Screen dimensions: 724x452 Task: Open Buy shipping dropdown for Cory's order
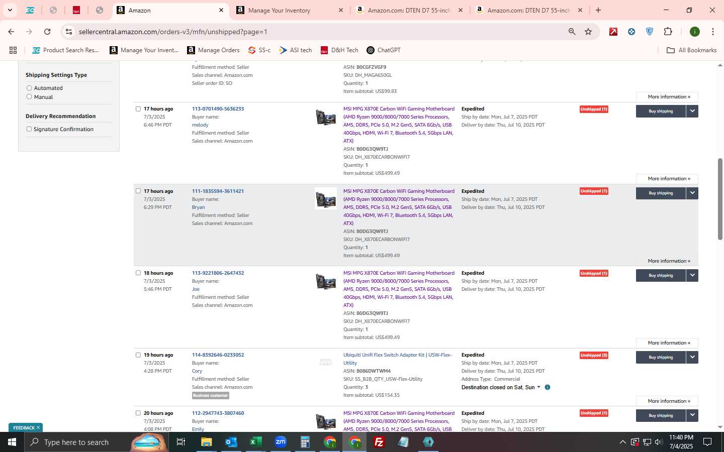[x=692, y=357]
